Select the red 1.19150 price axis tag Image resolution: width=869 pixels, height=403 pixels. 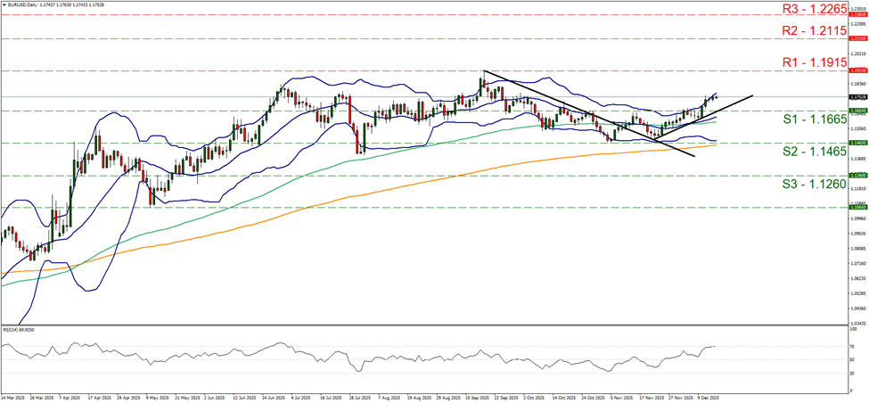[857, 70]
